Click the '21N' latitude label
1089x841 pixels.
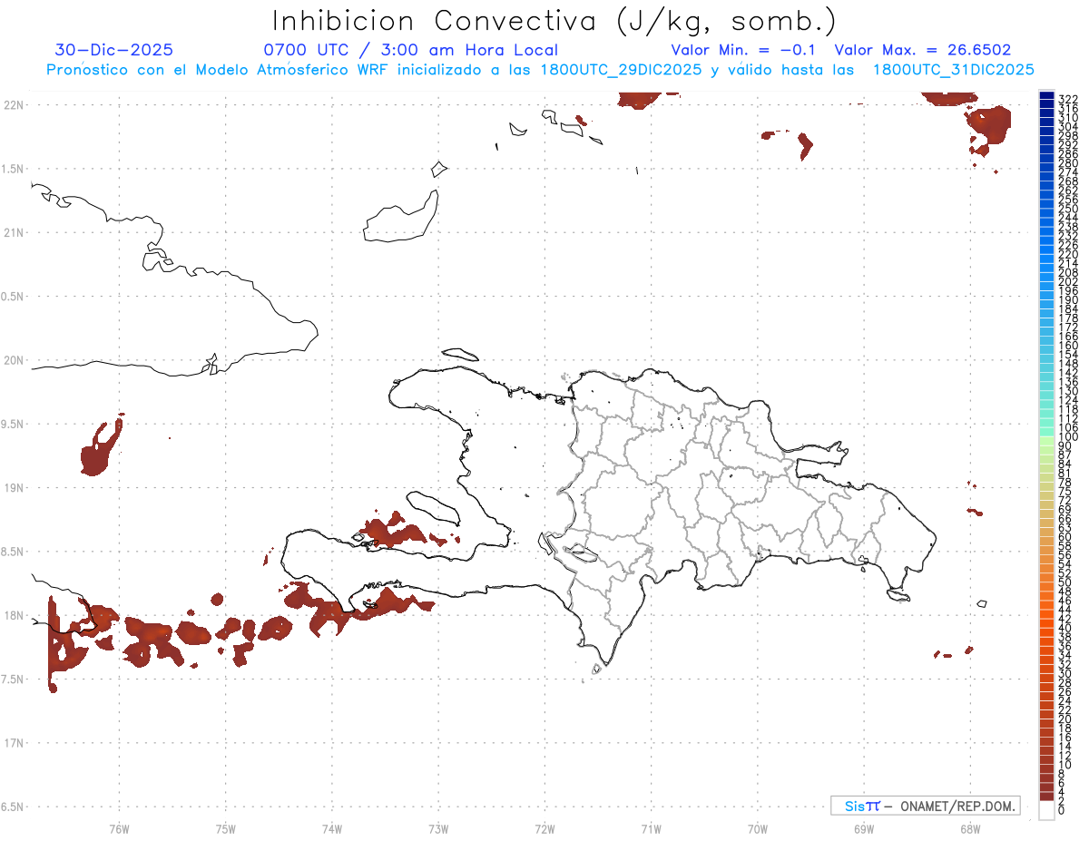point(15,232)
